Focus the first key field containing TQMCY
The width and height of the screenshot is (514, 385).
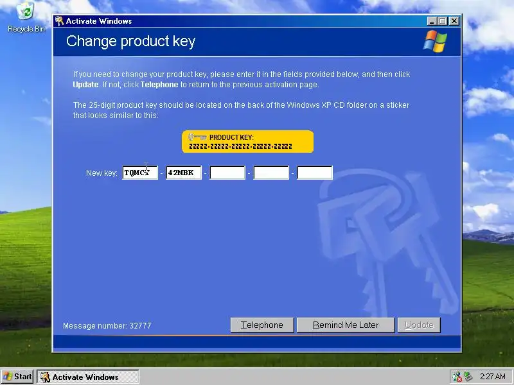click(140, 173)
